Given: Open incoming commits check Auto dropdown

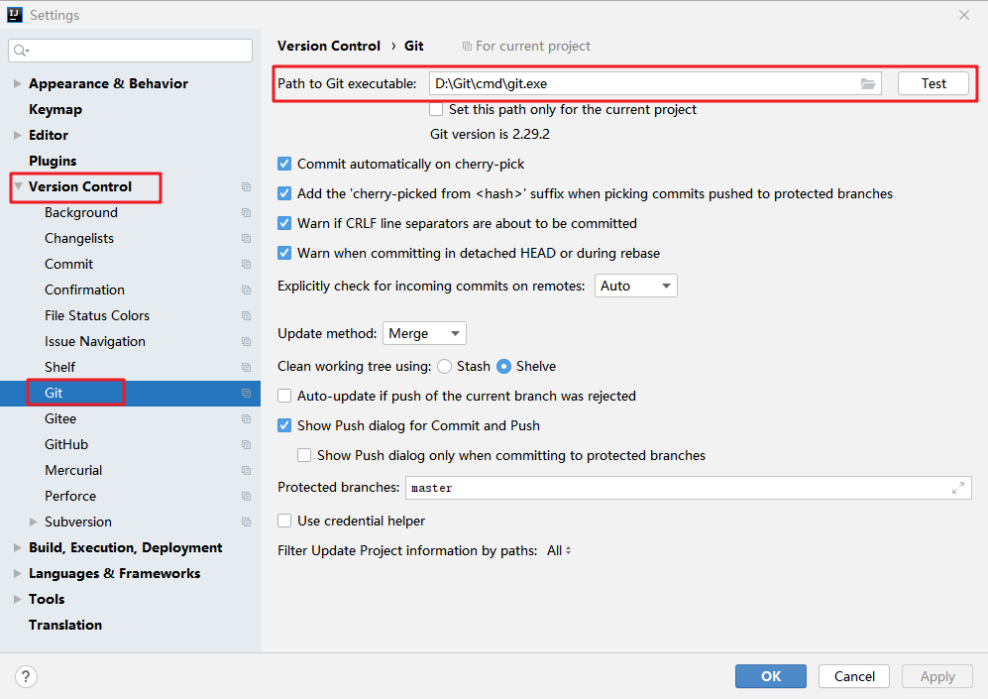Looking at the screenshot, I should pos(635,287).
